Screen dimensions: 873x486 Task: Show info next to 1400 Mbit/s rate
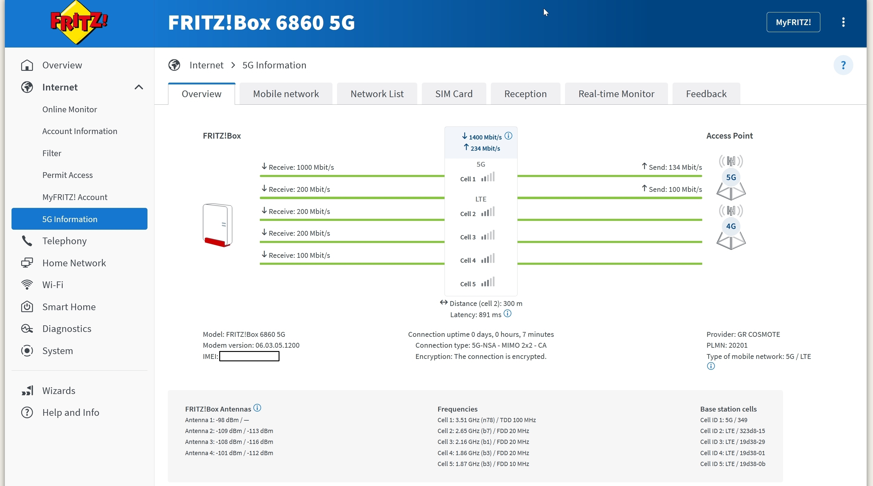point(508,136)
